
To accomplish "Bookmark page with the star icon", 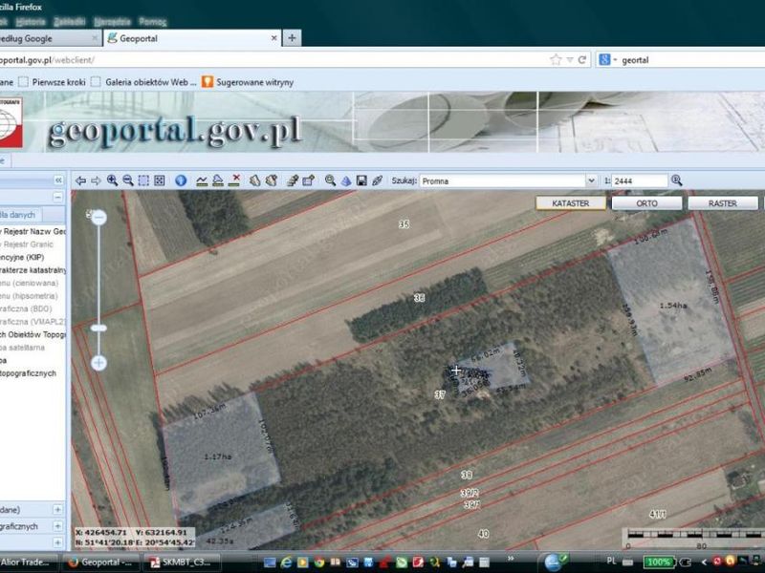I will coord(556,60).
